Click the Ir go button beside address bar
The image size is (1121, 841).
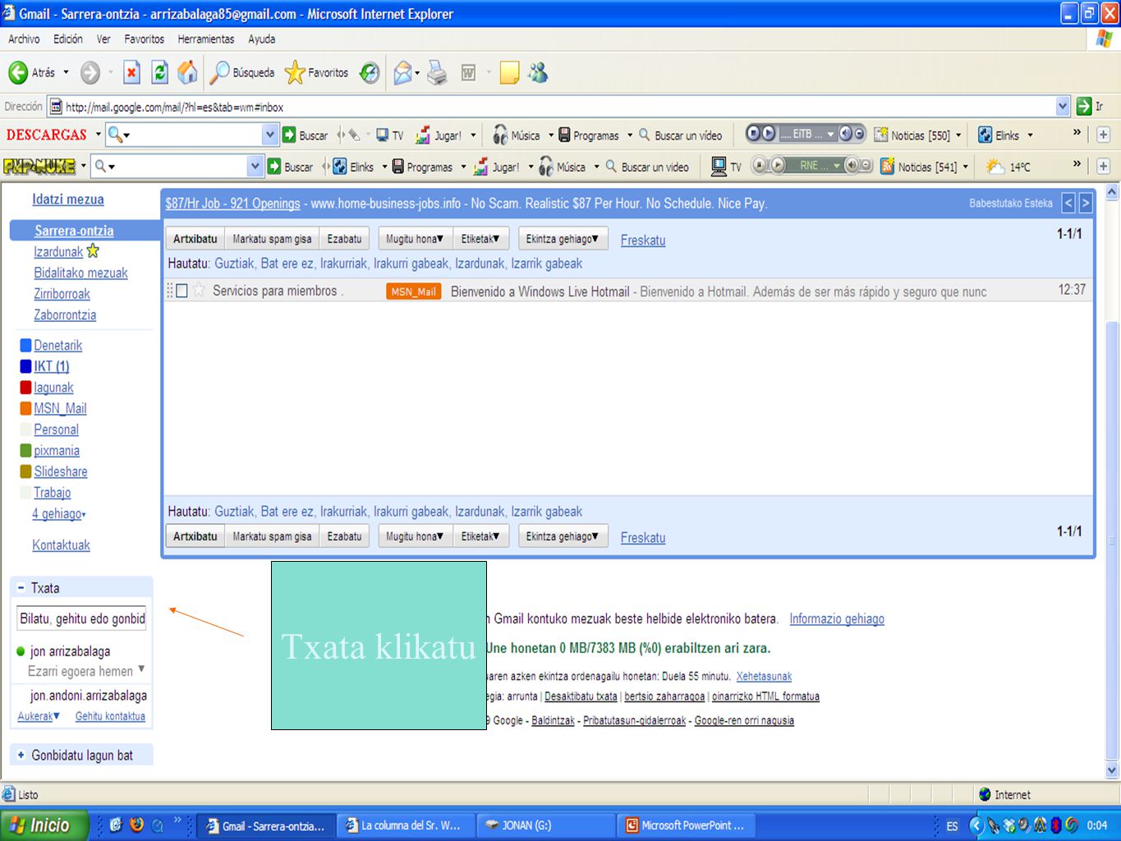point(1091,107)
